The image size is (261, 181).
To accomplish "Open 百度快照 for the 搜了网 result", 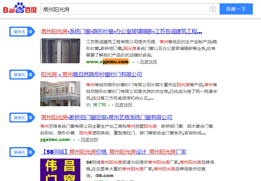I will (x=124, y=105).
